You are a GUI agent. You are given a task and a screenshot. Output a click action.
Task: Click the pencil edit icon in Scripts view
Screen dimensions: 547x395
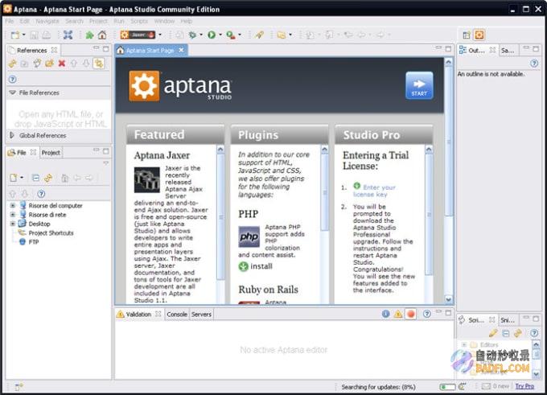pyautogui.click(x=493, y=333)
